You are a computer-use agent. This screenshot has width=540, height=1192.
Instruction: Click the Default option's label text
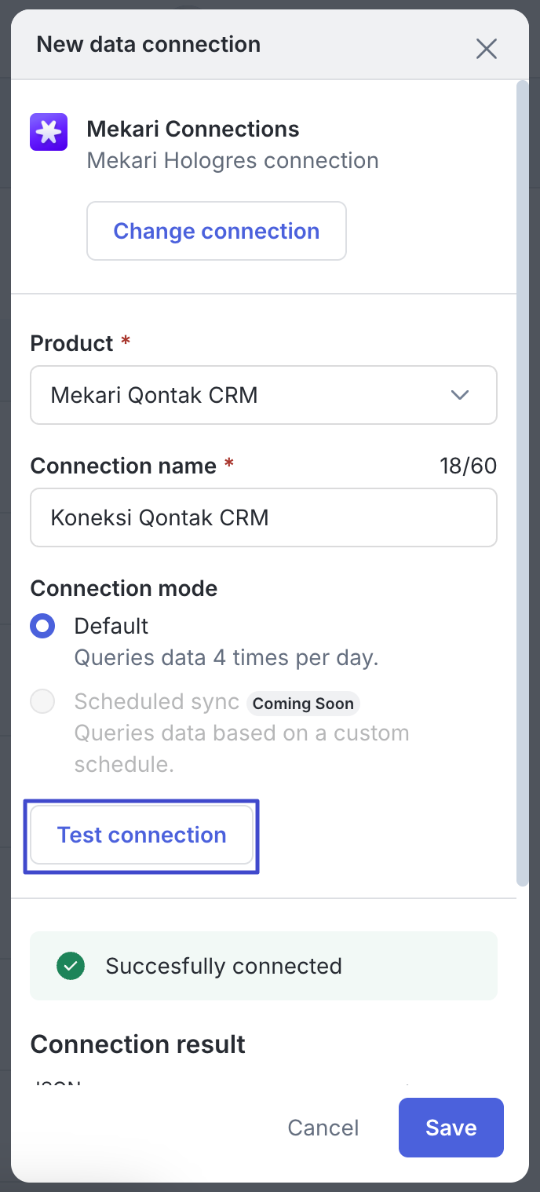(111, 626)
